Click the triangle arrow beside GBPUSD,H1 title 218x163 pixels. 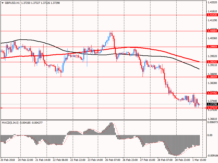click(2, 2)
